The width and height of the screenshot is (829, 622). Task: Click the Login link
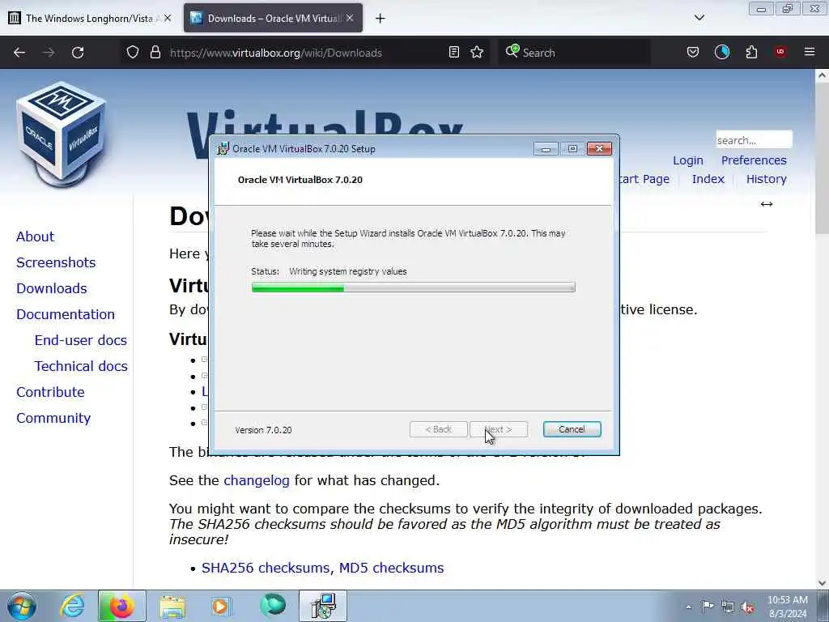coord(688,160)
